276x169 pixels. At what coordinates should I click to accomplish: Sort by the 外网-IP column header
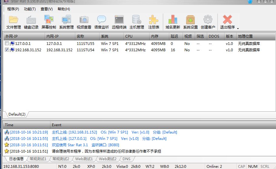pos(24,36)
